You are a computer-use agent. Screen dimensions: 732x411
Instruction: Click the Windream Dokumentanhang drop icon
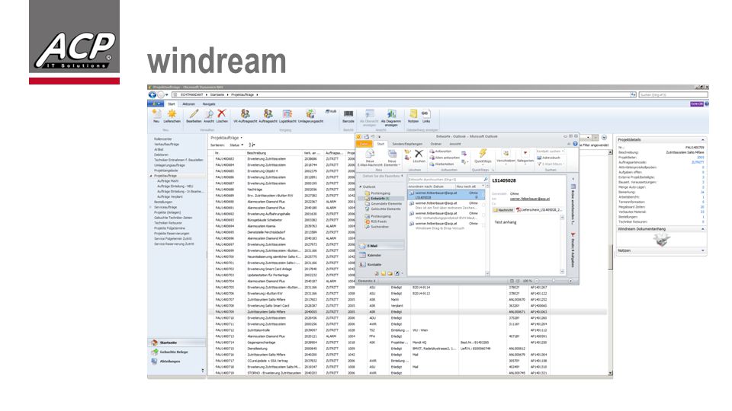tap(661, 240)
